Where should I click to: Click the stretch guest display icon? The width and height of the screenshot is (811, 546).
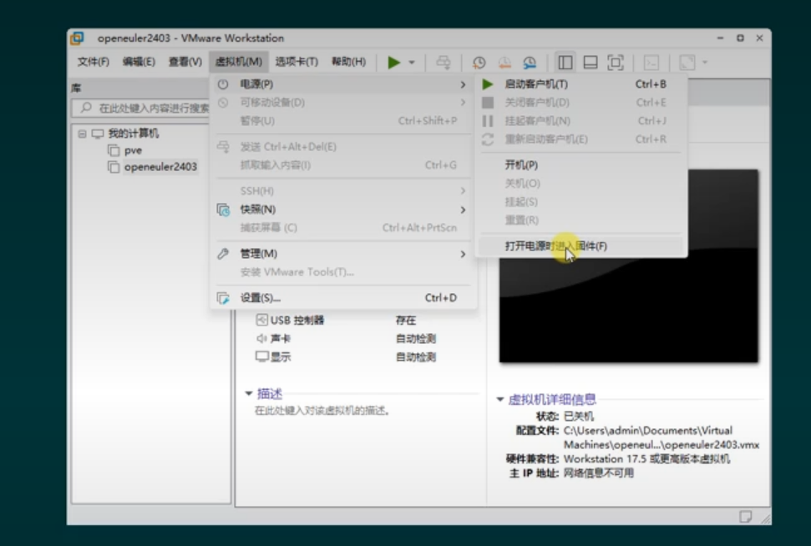[687, 63]
